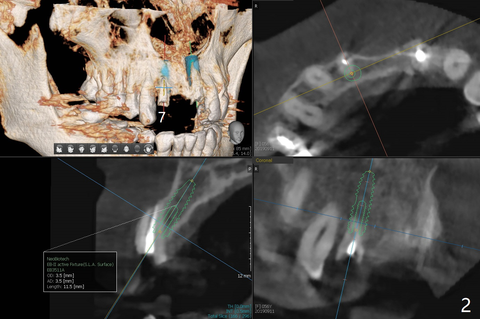This screenshot has height=319, width=480.
Task: Click the Length 11.5 mm value
Action: coord(73,287)
